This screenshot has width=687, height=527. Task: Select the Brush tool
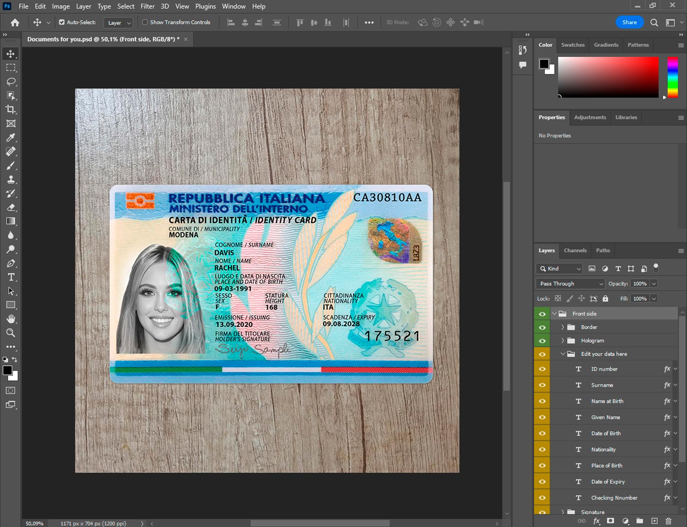click(x=11, y=165)
